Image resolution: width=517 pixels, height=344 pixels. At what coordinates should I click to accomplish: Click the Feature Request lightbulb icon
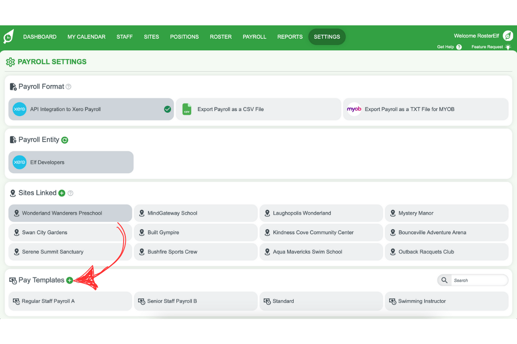point(508,47)
